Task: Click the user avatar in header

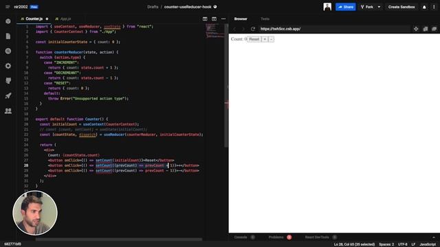Action: [x=327, y=7]
